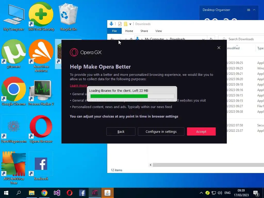
Task: Click '12 items' status bar text
Action: point(117,170)
